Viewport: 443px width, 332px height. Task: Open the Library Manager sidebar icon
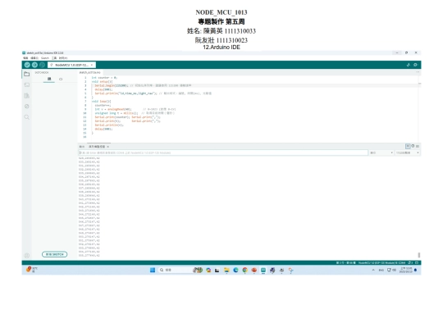[27, 96]
